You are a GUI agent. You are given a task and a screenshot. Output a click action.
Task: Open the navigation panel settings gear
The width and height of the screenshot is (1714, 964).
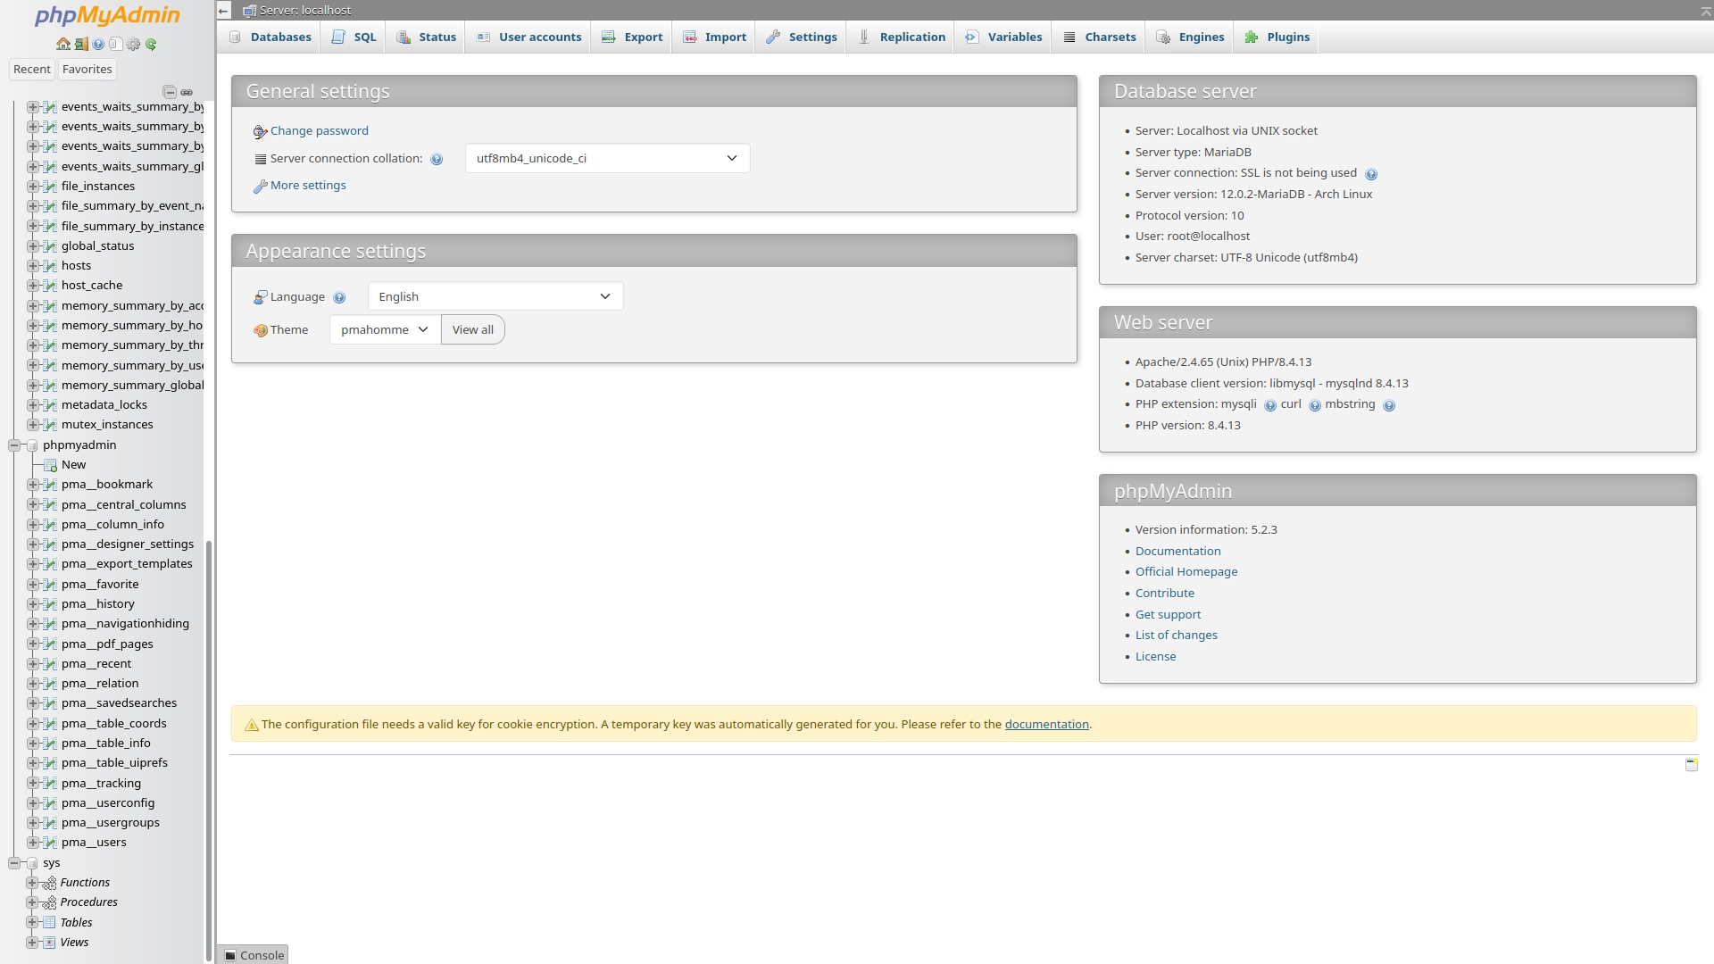click(x=134, y=44)
